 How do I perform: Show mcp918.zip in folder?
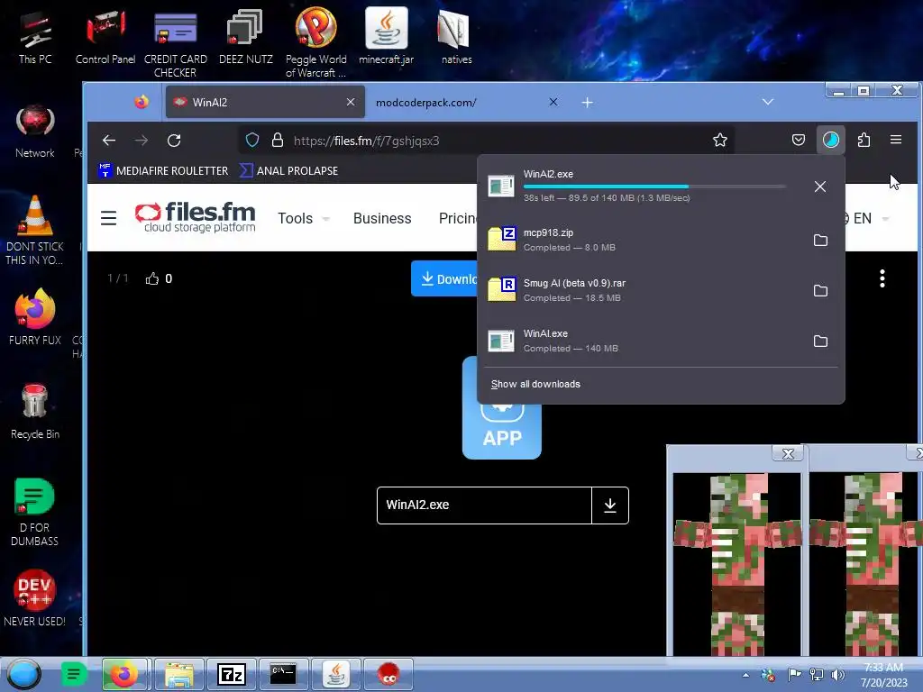(820, 240)
